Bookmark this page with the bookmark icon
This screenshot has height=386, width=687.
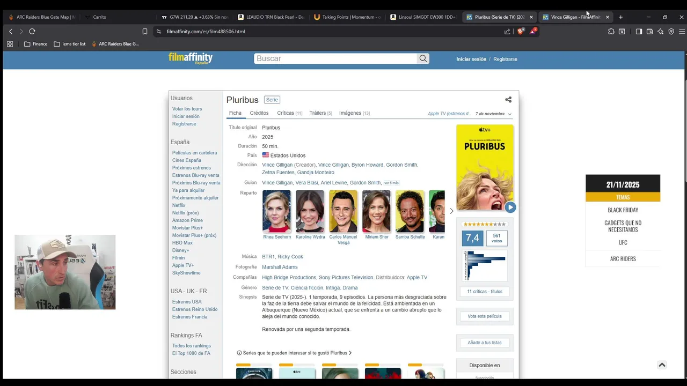[x=145, y=32]
